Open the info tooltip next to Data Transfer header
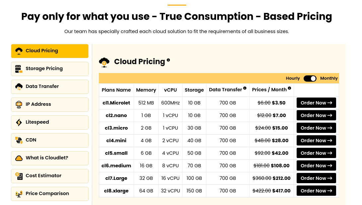The height and width of the screenshot is (205, 362). click(245, 88)
